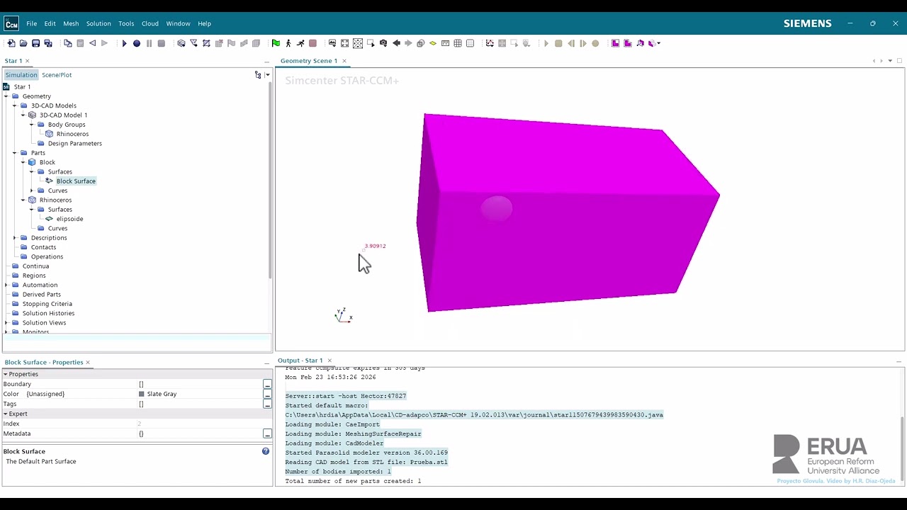907x510 pixels.
Task: Click the import surface mesh icon
Action: 181,43
